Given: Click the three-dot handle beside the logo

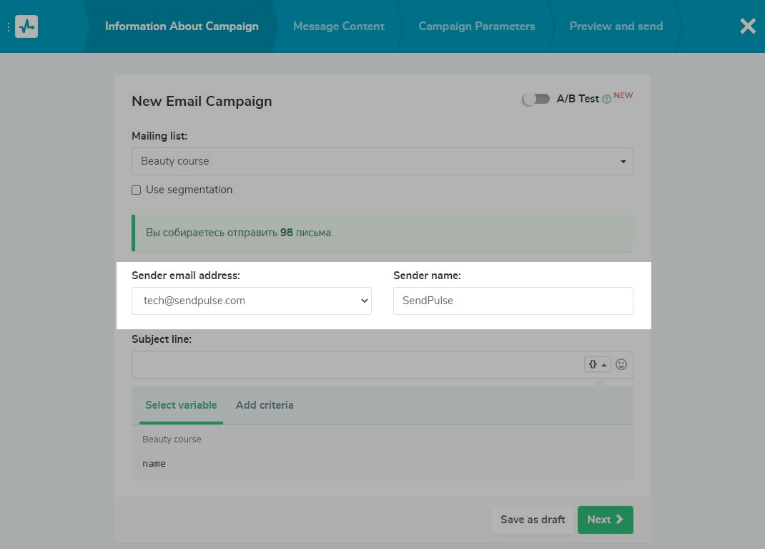Looking at the screenshot, I should point(9,26).
